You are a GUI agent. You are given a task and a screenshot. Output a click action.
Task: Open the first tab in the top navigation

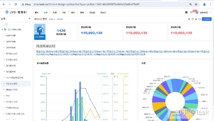pos(37,12)
